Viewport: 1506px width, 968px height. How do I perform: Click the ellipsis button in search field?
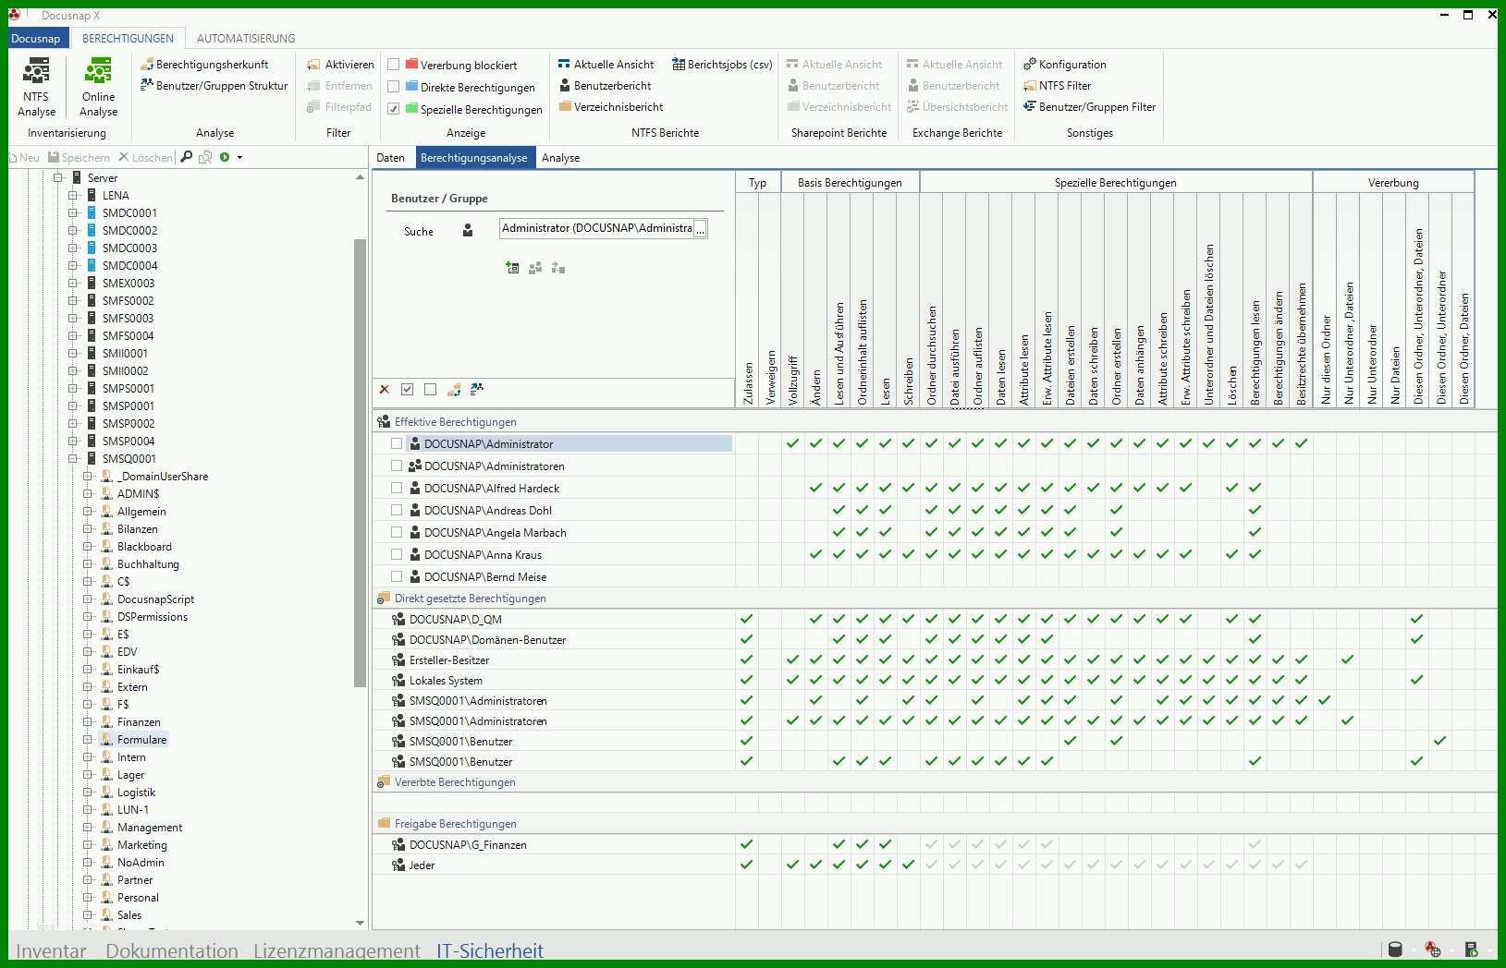[701, 229]
